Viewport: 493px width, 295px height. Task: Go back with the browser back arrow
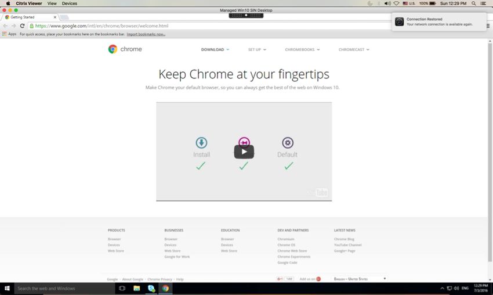(x=5, y=26)
